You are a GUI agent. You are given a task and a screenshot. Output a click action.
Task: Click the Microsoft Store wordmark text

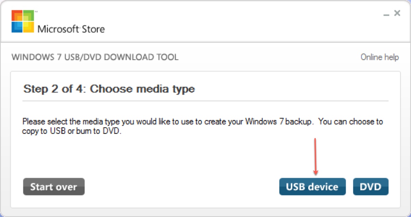[71, 29]
